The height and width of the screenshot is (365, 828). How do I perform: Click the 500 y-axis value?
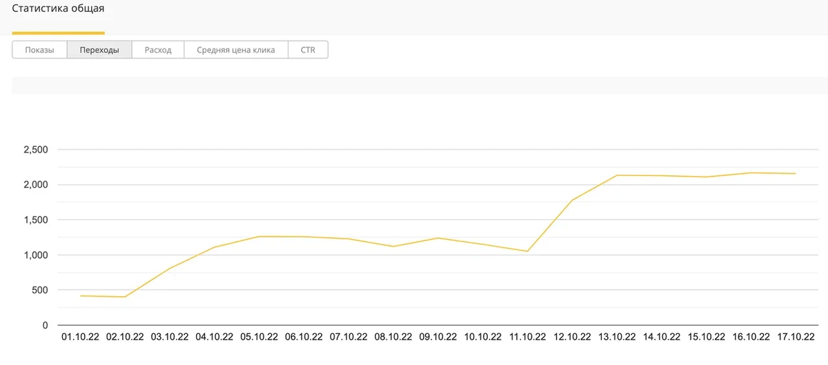40,290
